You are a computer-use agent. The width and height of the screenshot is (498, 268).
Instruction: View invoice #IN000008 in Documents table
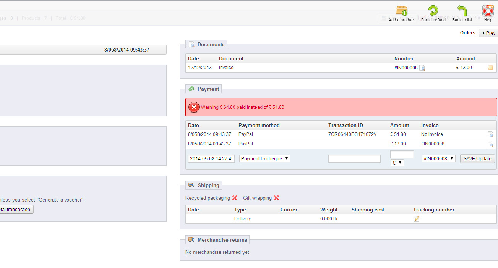[422, 68]
